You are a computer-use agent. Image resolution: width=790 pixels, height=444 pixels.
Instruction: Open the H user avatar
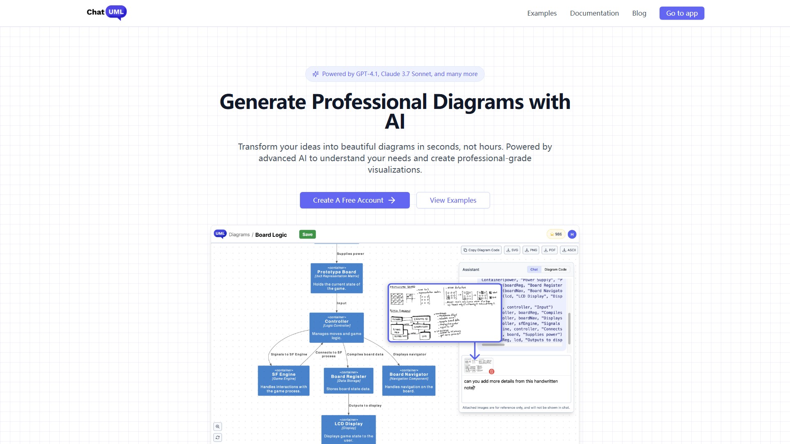572,234
